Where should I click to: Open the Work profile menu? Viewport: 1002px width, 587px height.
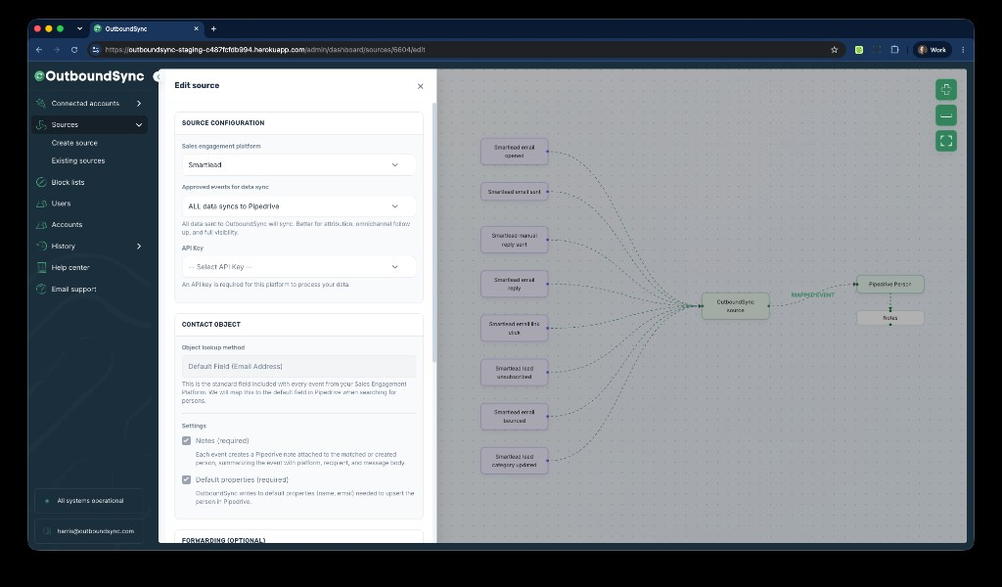pyautogui.click(x=933, y=50)
